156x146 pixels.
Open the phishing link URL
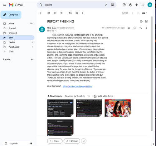(x=77, y=86)
